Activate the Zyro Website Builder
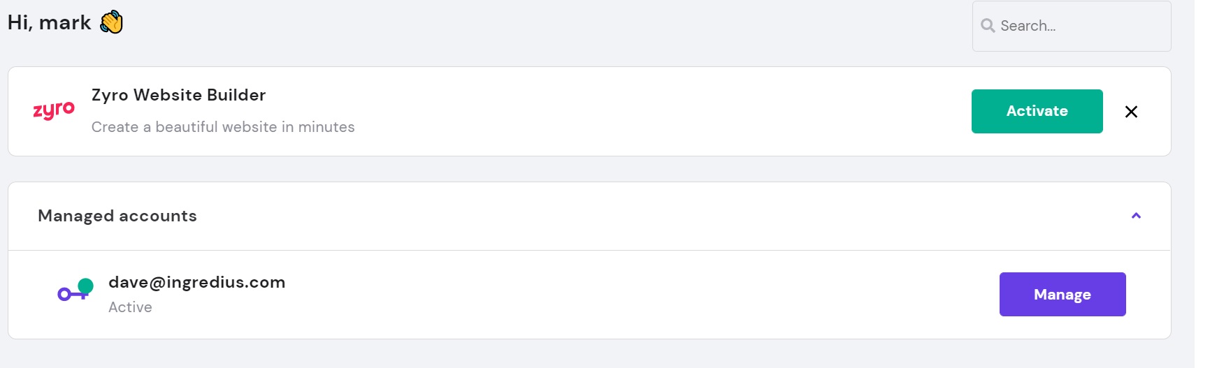This screenshot has height=368, width=1210. 1037,111
